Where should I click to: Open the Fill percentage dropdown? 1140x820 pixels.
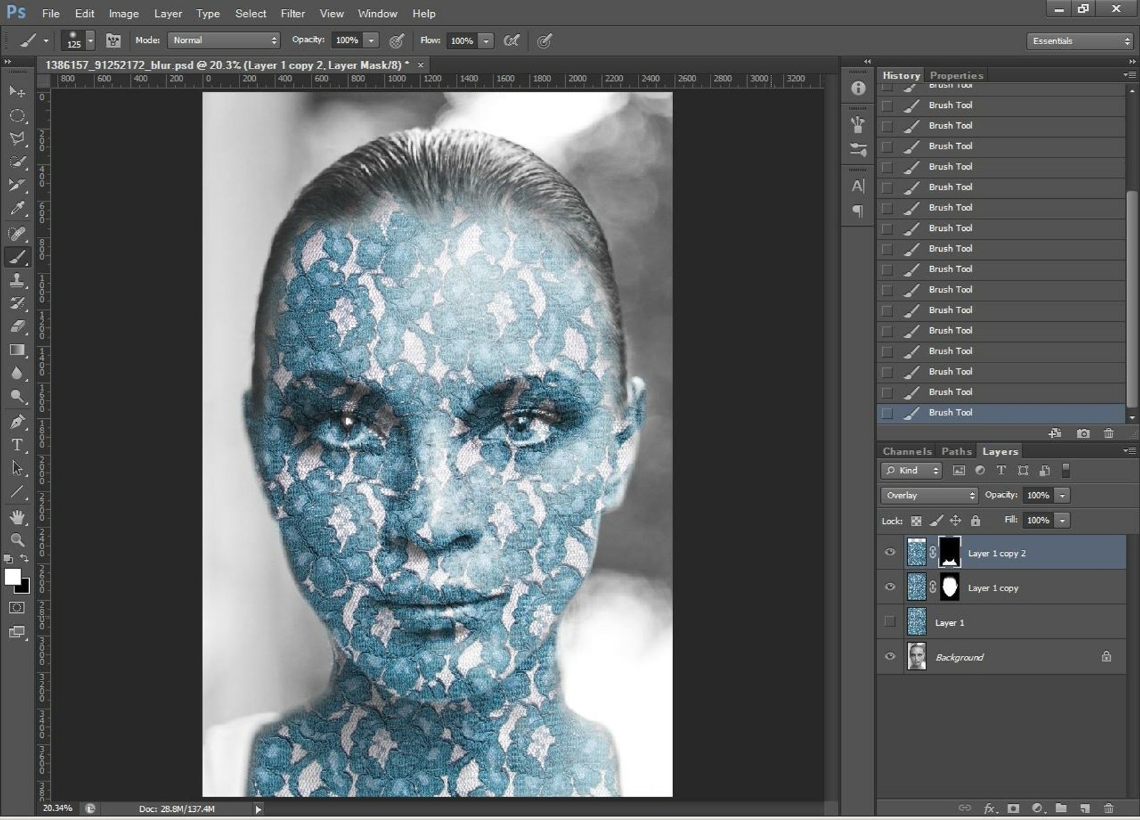1061,520
